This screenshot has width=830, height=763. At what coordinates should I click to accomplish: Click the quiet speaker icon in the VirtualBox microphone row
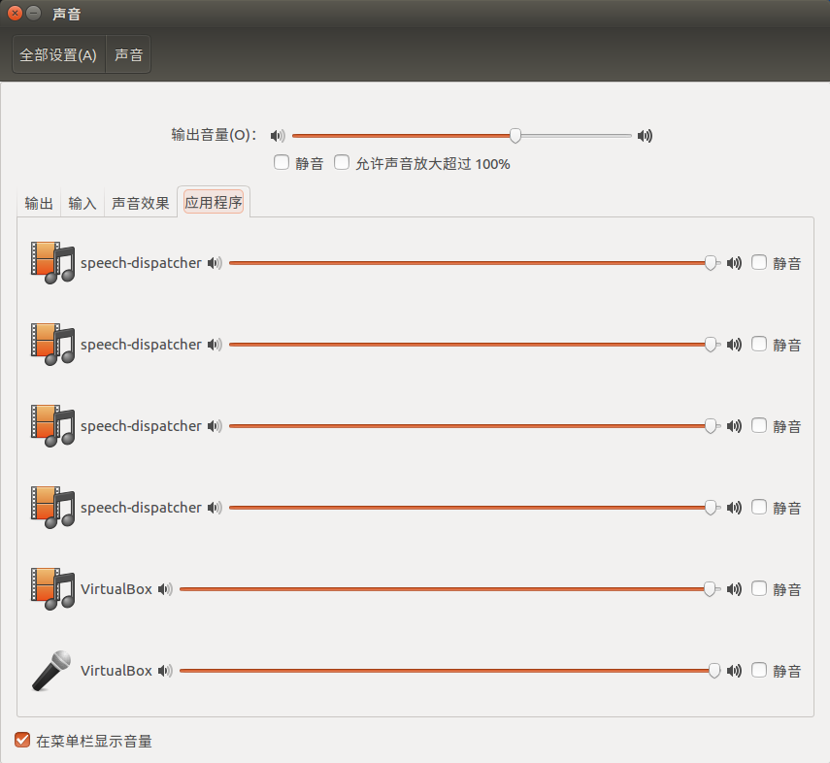[165, 671]
